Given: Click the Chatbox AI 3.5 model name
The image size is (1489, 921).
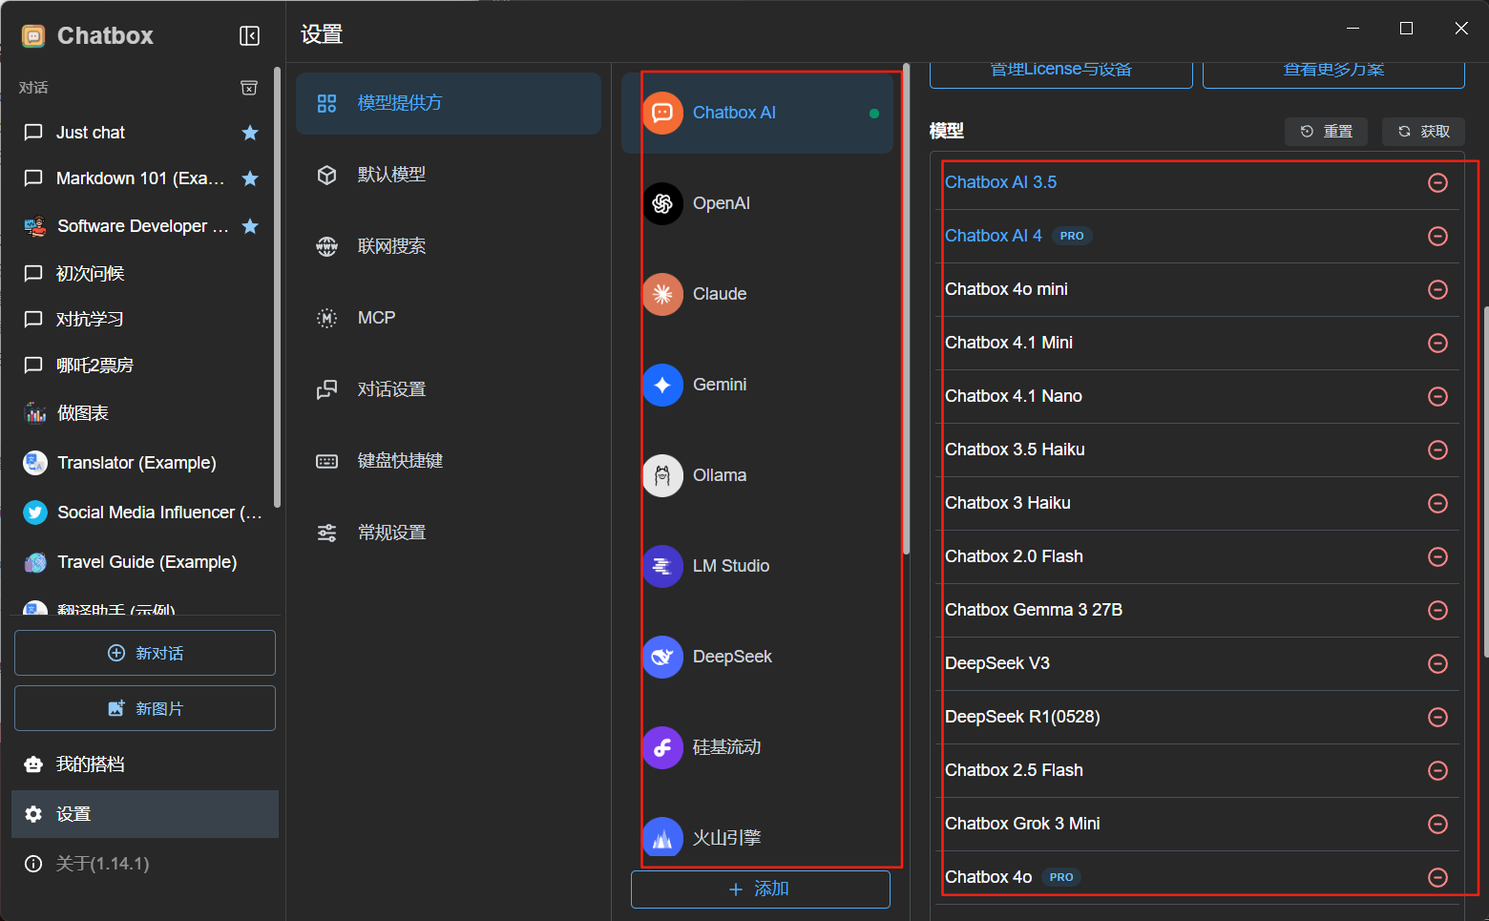Looking at the screenshot, I should coord(1000,182).
